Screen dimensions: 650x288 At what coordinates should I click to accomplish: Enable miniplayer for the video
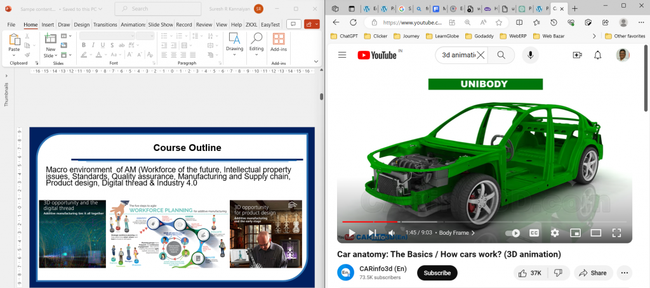575,233
